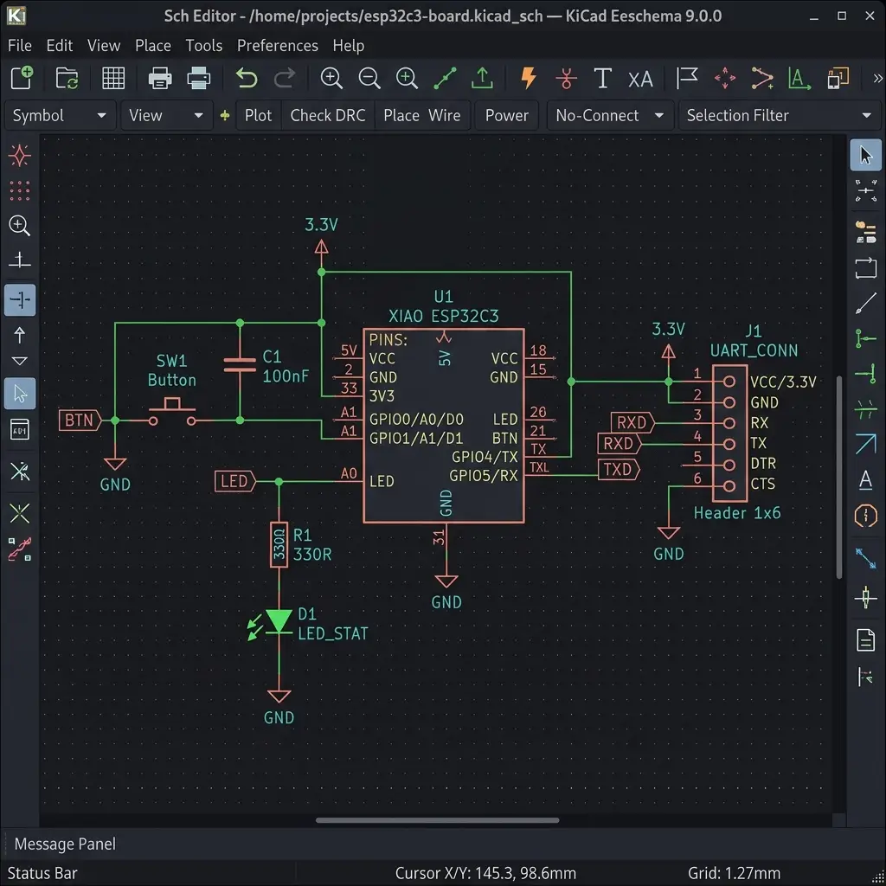886x886 pixels.
Task: Open the View dropdown in toolbar
Action: [x=167, y=115]
